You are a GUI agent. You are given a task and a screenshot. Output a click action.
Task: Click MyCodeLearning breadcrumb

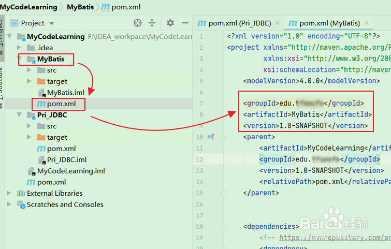[x=28, y=7]
